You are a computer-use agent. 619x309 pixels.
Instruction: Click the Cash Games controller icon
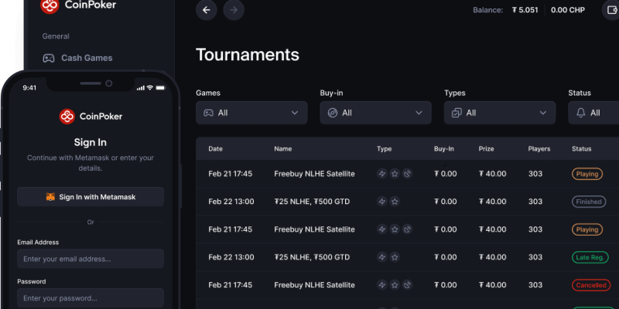[48, 58]
